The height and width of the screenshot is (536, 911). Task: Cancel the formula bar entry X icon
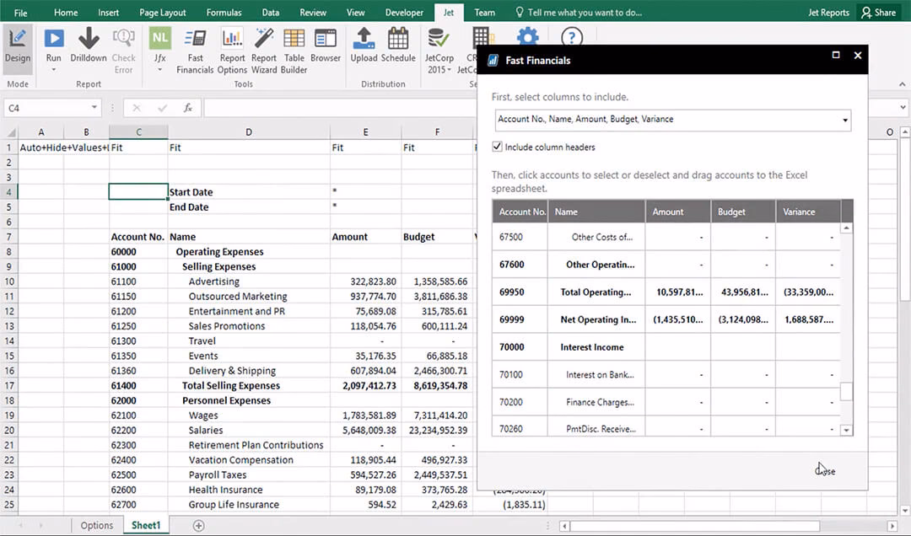point(137,108)
